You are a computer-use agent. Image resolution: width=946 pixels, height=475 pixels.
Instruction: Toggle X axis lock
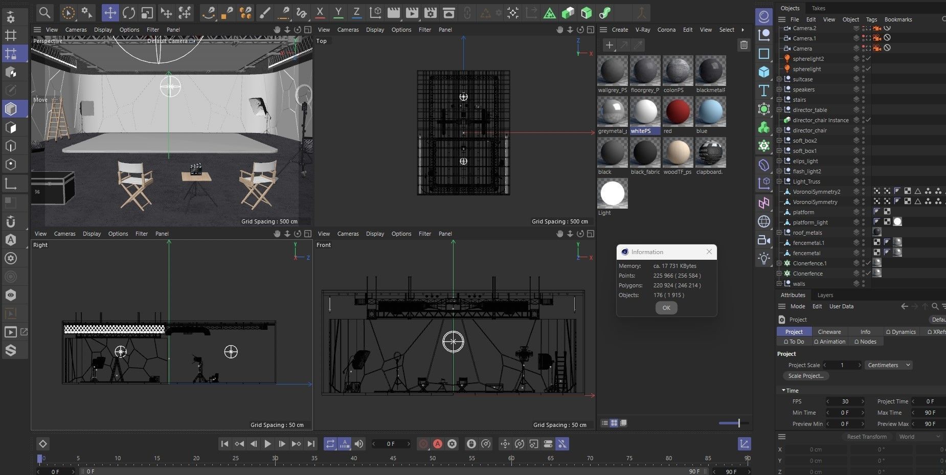[x=320, y=12]
